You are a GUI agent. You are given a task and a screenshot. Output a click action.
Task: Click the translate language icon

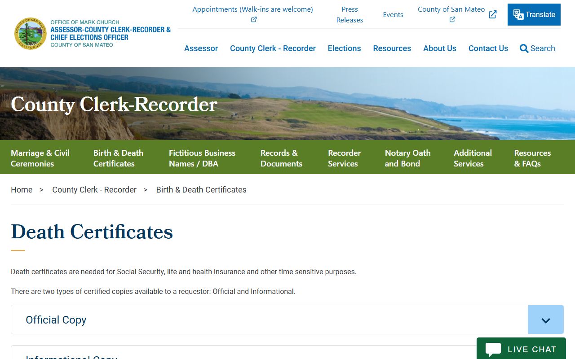click(518, 15)
